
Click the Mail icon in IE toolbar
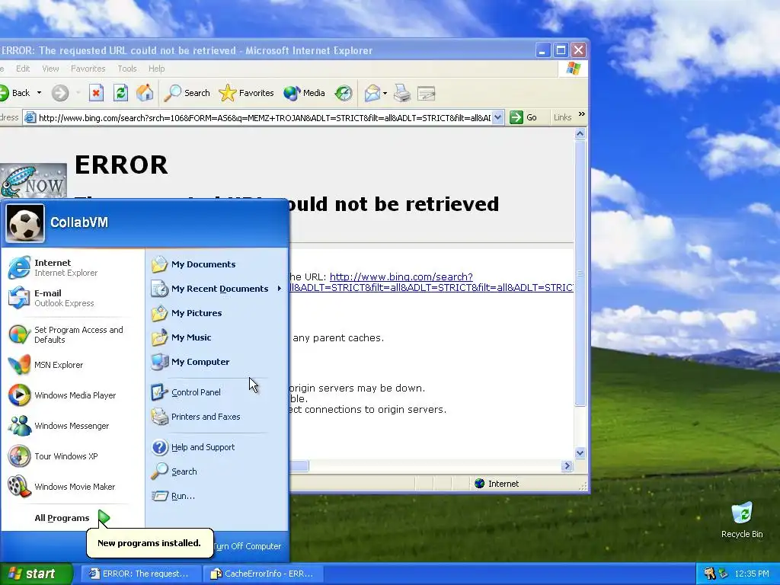pos(372,93)
